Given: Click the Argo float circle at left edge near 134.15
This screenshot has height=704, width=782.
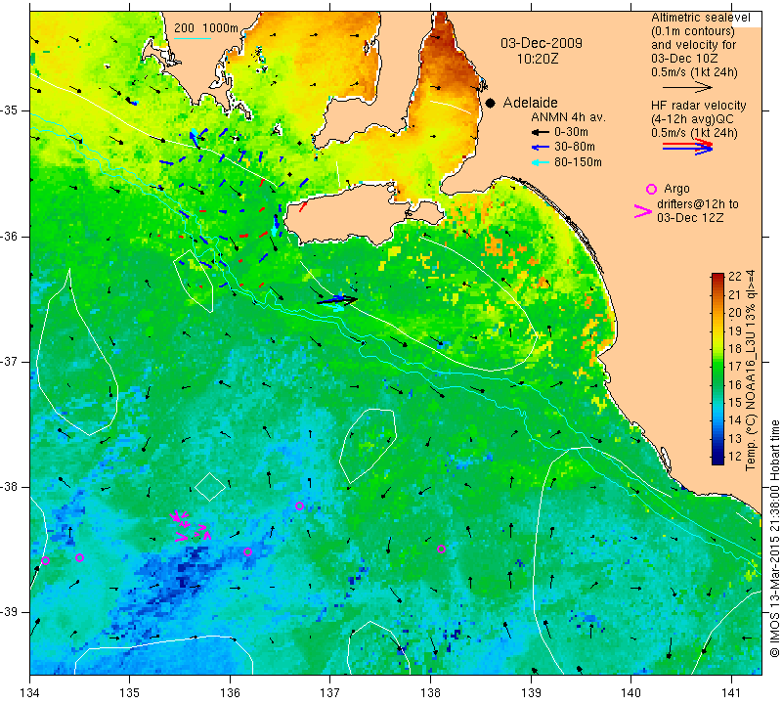Looking at the screenshot, I should [45, 560].
